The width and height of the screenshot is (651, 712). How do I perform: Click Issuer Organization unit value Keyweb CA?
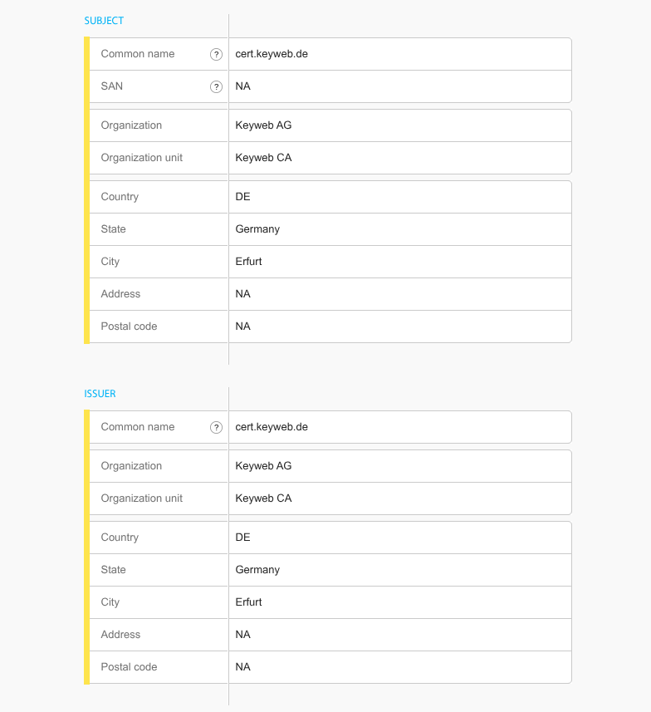(x=263, y=498)
